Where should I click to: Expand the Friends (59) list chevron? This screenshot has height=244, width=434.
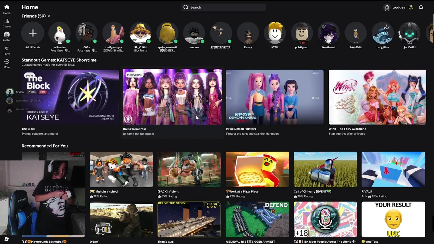point(49,16)
